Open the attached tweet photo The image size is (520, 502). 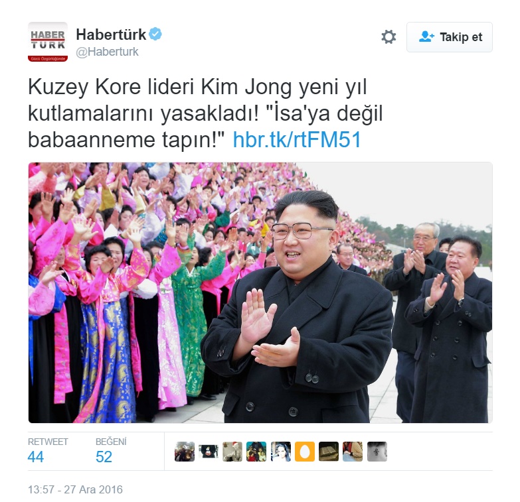point(260,292)
